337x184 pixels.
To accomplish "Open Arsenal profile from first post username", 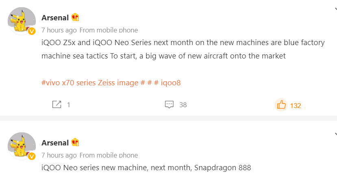I will coord(55,17).
